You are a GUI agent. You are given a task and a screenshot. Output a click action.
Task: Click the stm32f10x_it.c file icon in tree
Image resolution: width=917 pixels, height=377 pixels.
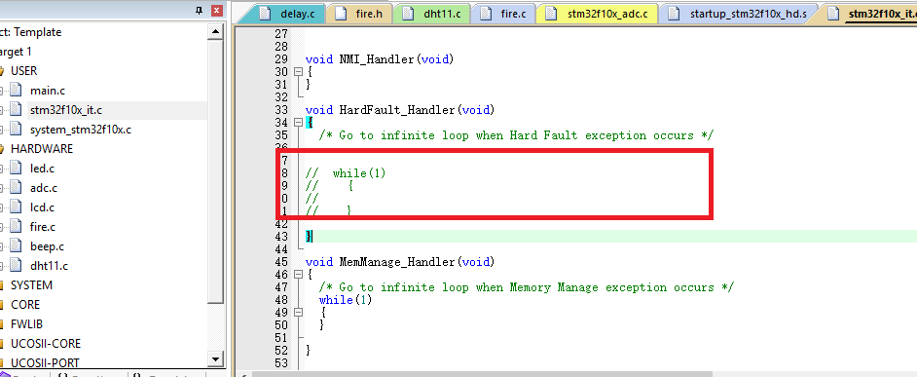point(17,109)
